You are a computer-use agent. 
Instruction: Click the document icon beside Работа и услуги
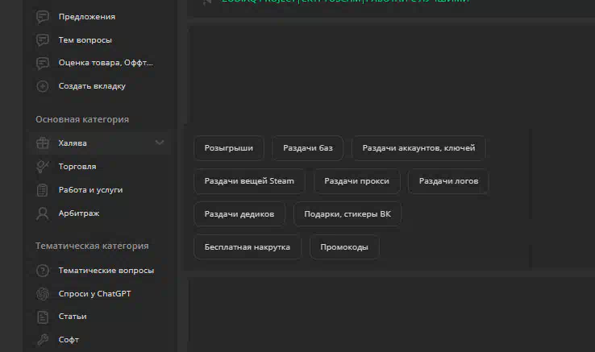click(x=43, y=189)
